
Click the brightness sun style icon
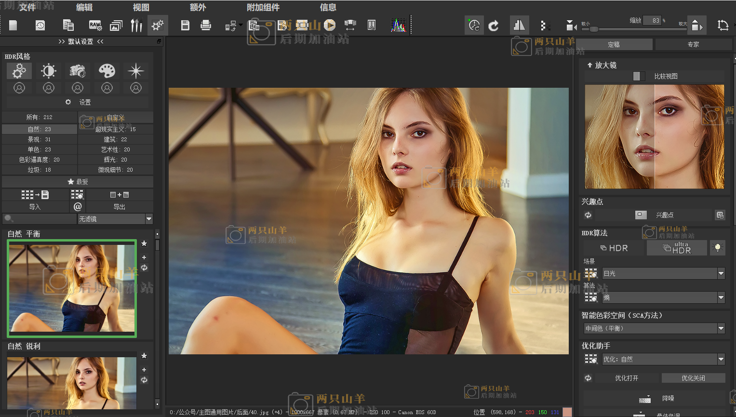tap(48, 71)
